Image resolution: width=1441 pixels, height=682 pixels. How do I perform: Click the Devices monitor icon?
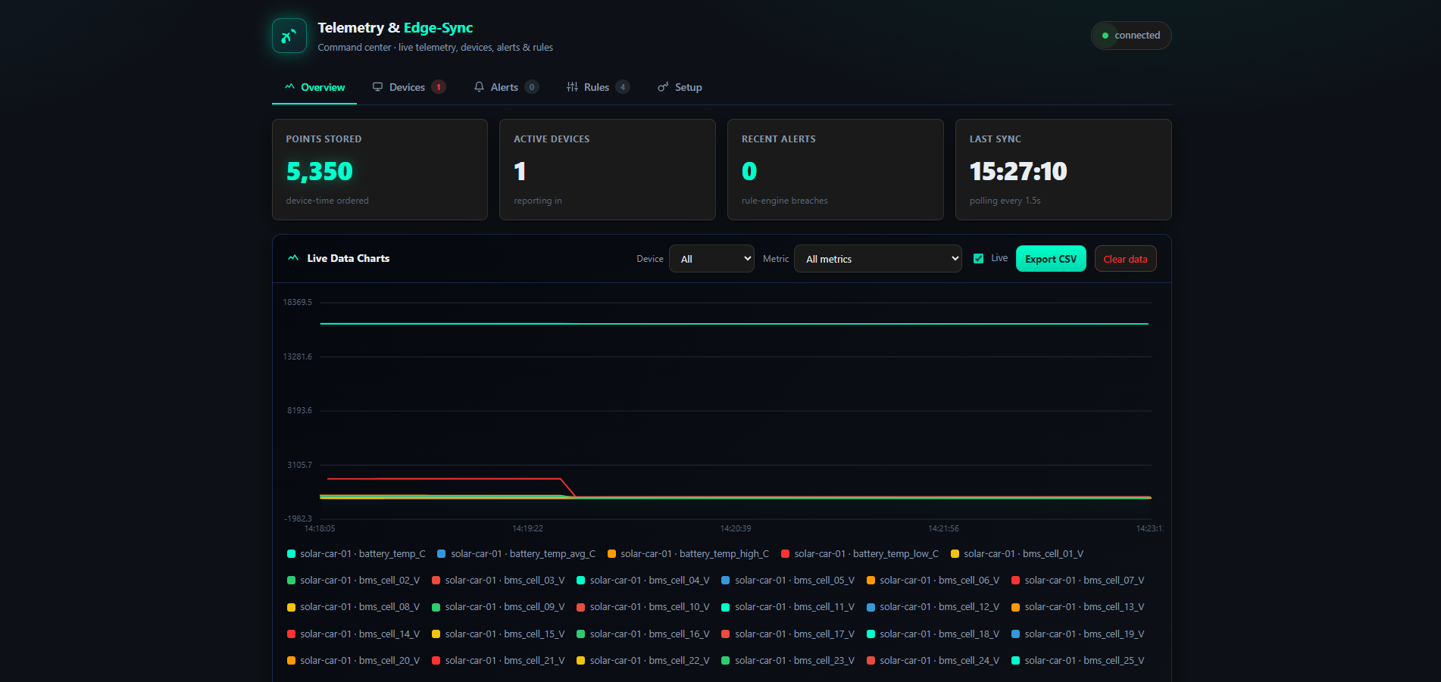(377, 87)
